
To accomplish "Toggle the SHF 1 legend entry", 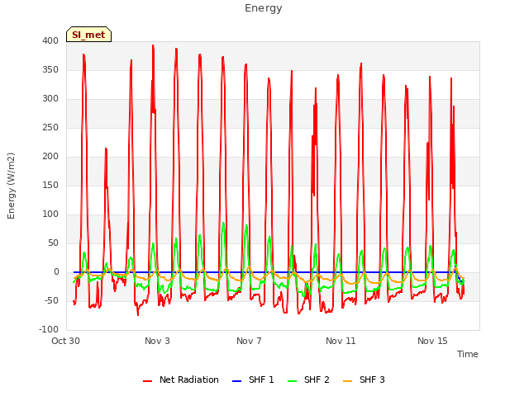I will point(253,379).
